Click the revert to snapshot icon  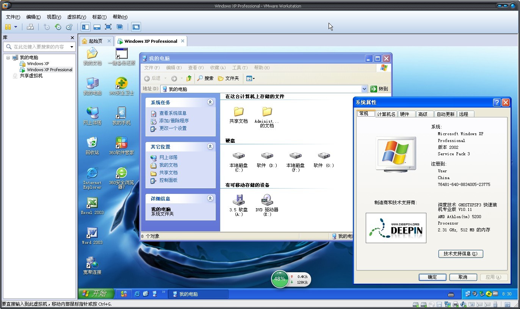(58, 27)
